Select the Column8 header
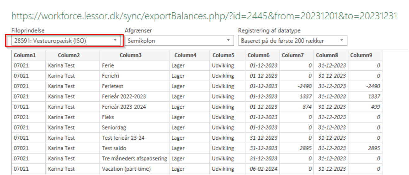409x175 pixels. 327,55
